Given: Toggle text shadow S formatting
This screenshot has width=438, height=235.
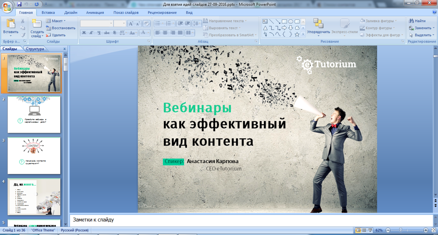Looking at the screenshot, I should [115, 32].
